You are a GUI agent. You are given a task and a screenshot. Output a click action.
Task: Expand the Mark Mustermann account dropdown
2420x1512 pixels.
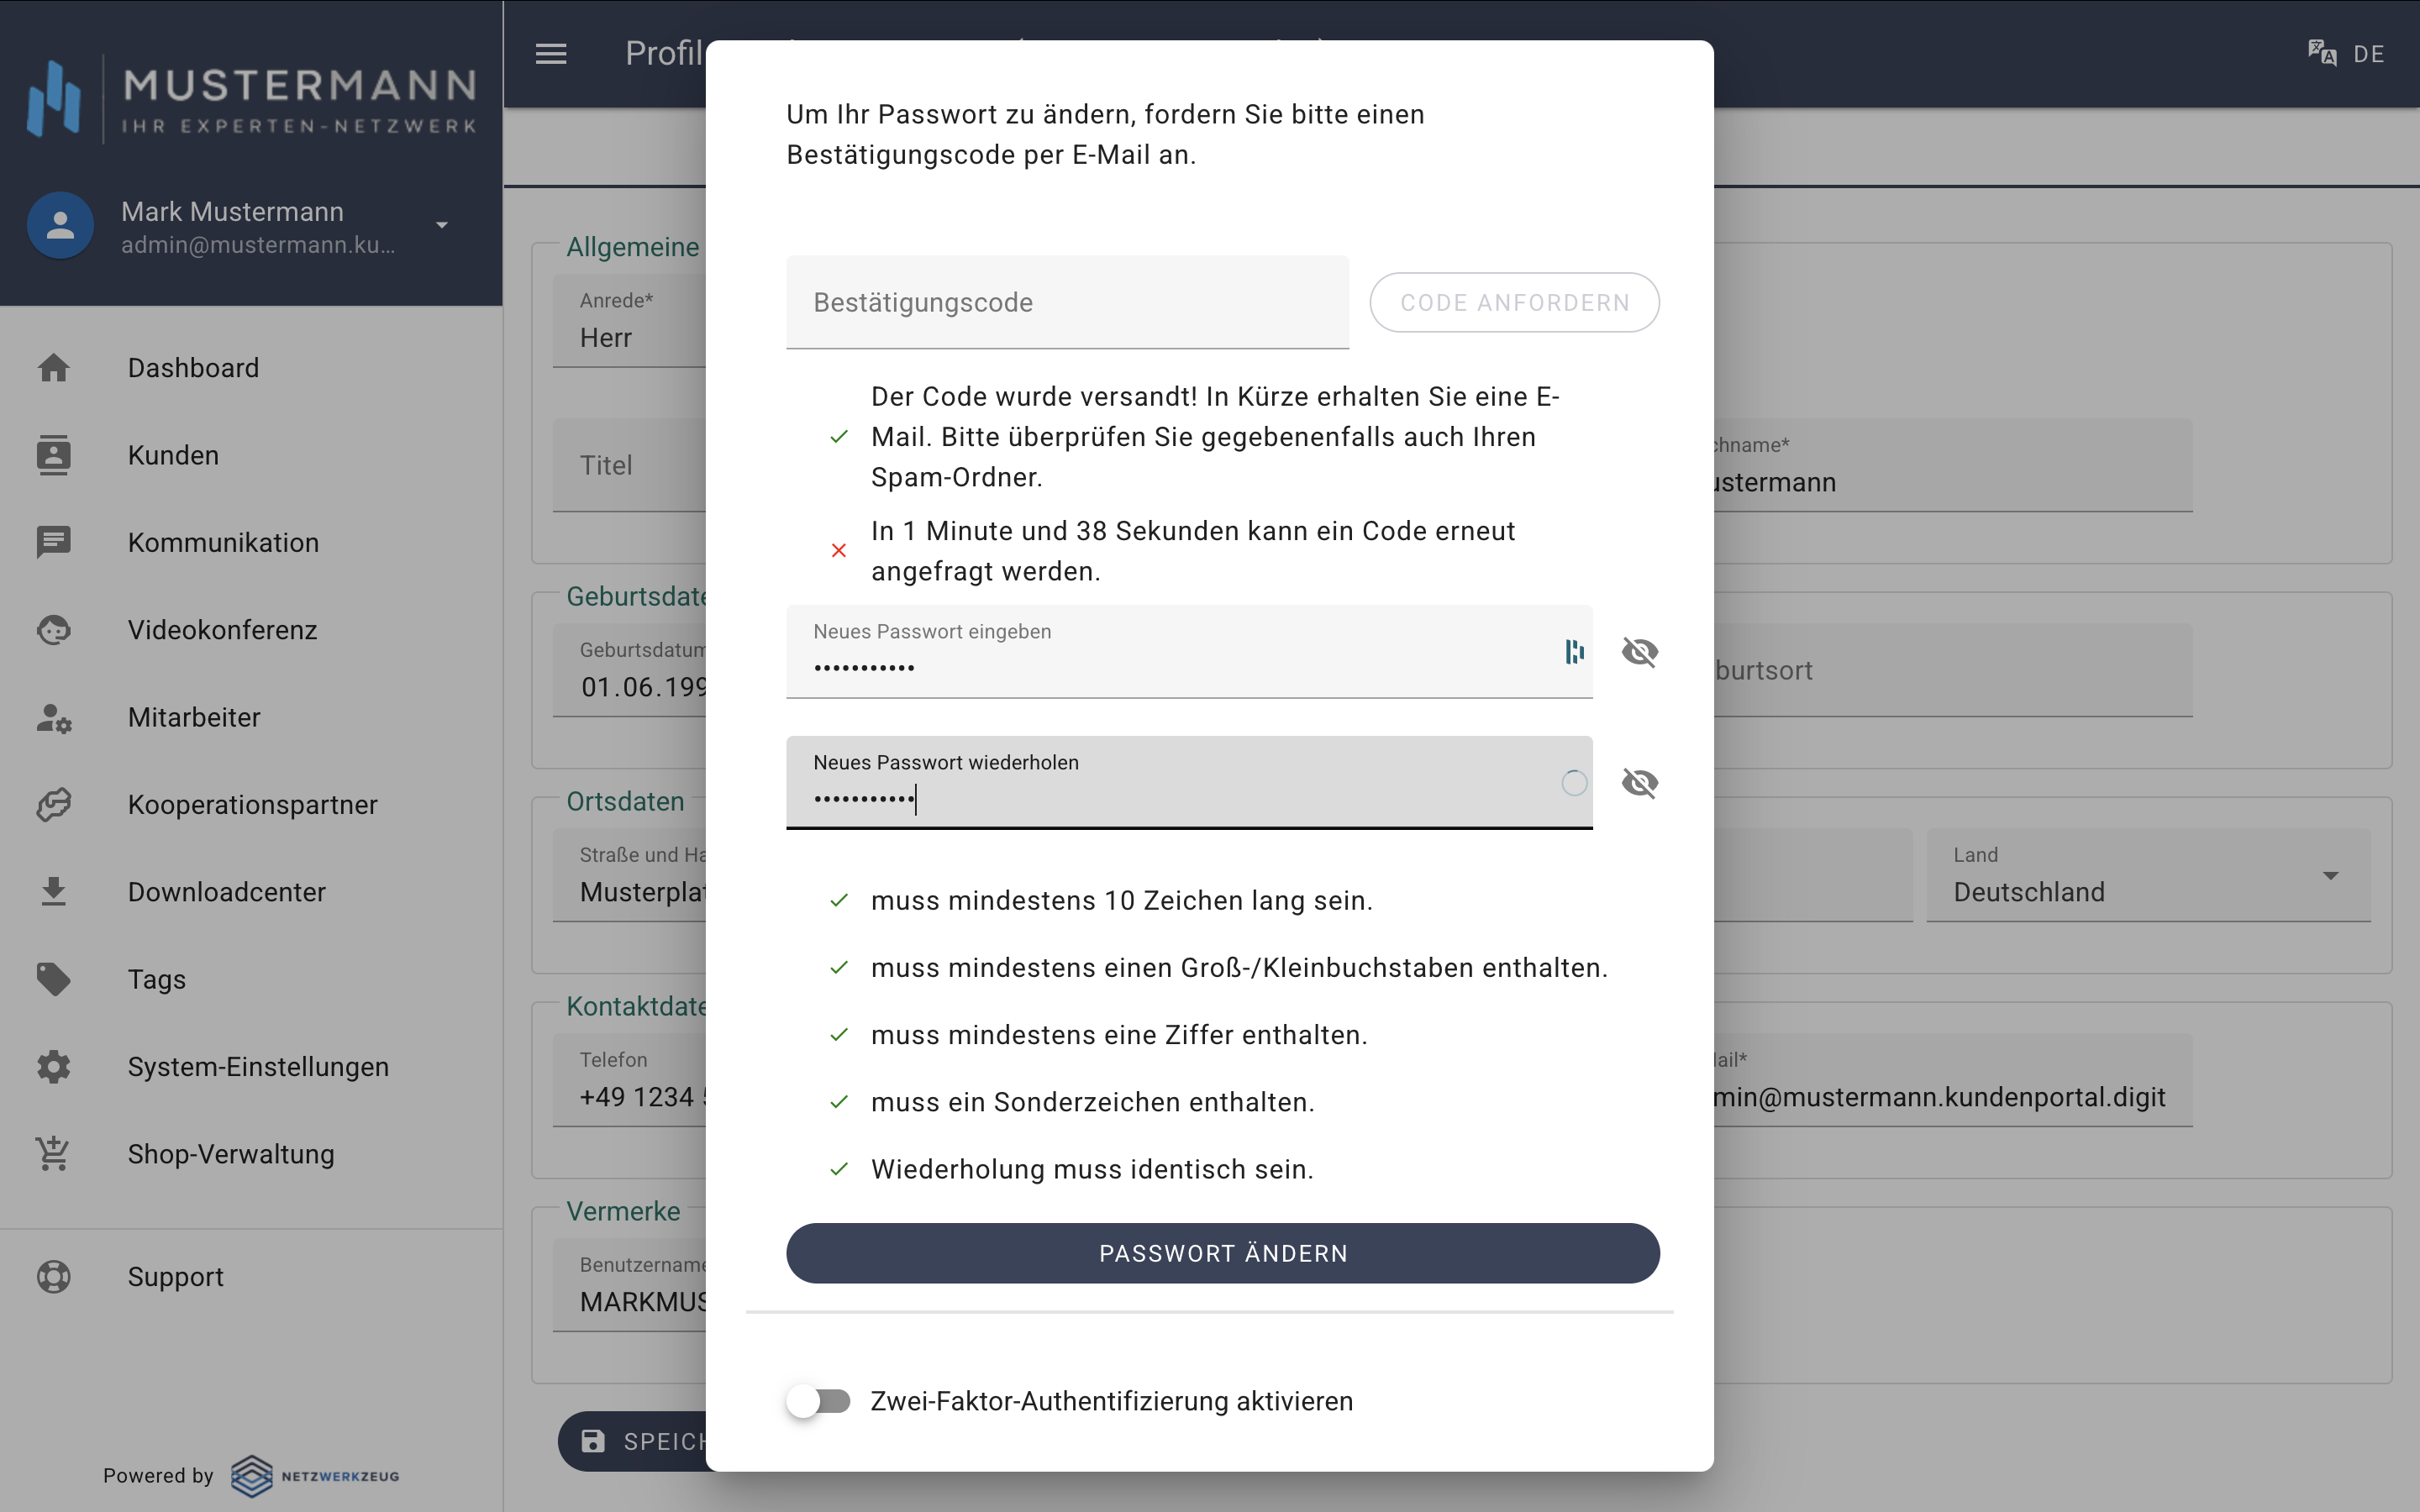[442, 225]
